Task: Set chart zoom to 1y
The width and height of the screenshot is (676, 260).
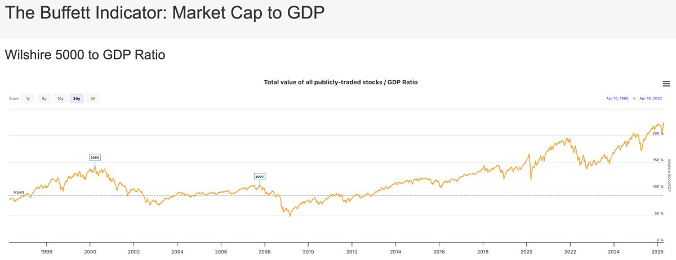Action: click(x=28, y=99)
